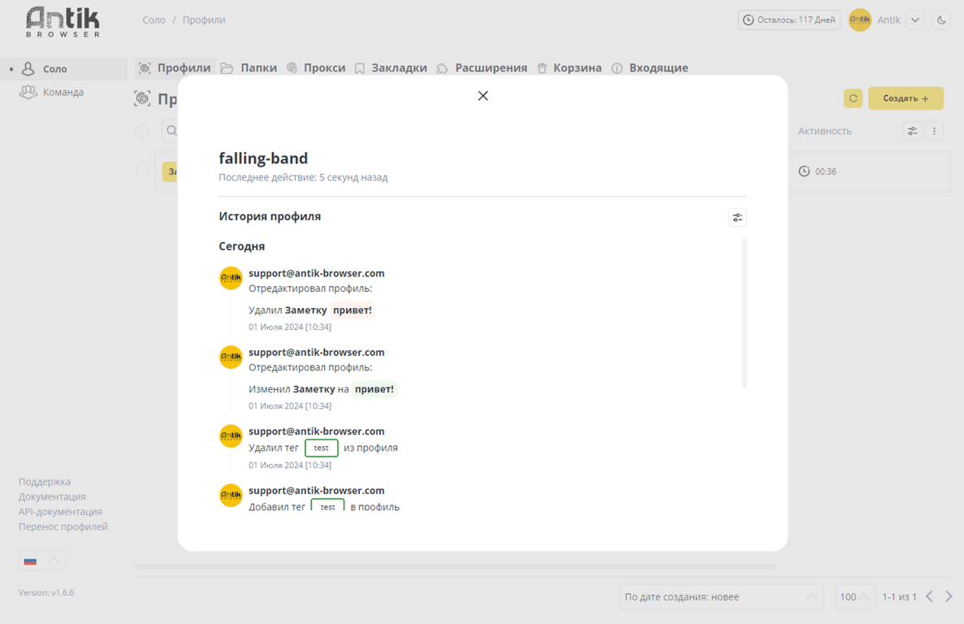Open profile history filter settings icon

coord(737,218)
